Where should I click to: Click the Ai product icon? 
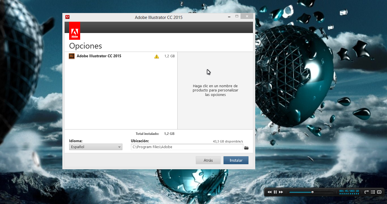tap(72, 56)
